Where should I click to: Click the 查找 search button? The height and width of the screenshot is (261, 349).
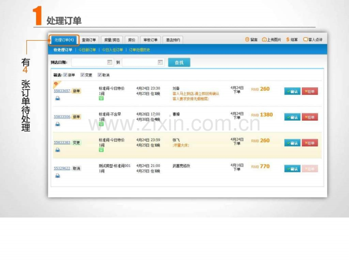coord(179,62)
